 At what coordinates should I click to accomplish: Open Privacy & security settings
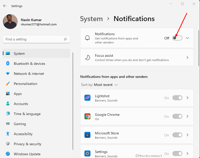coord(36,144)
